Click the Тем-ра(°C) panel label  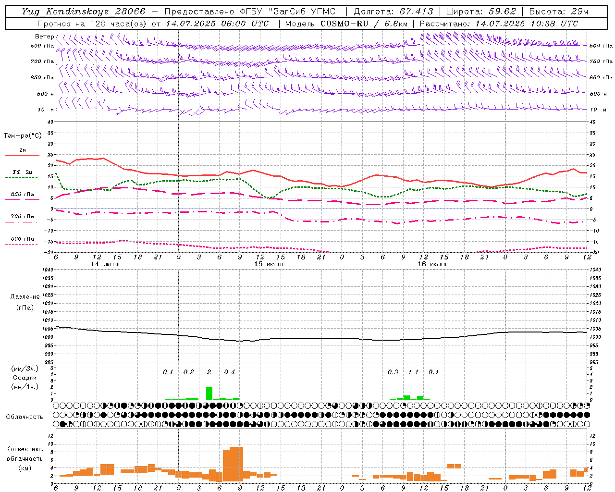23,136
